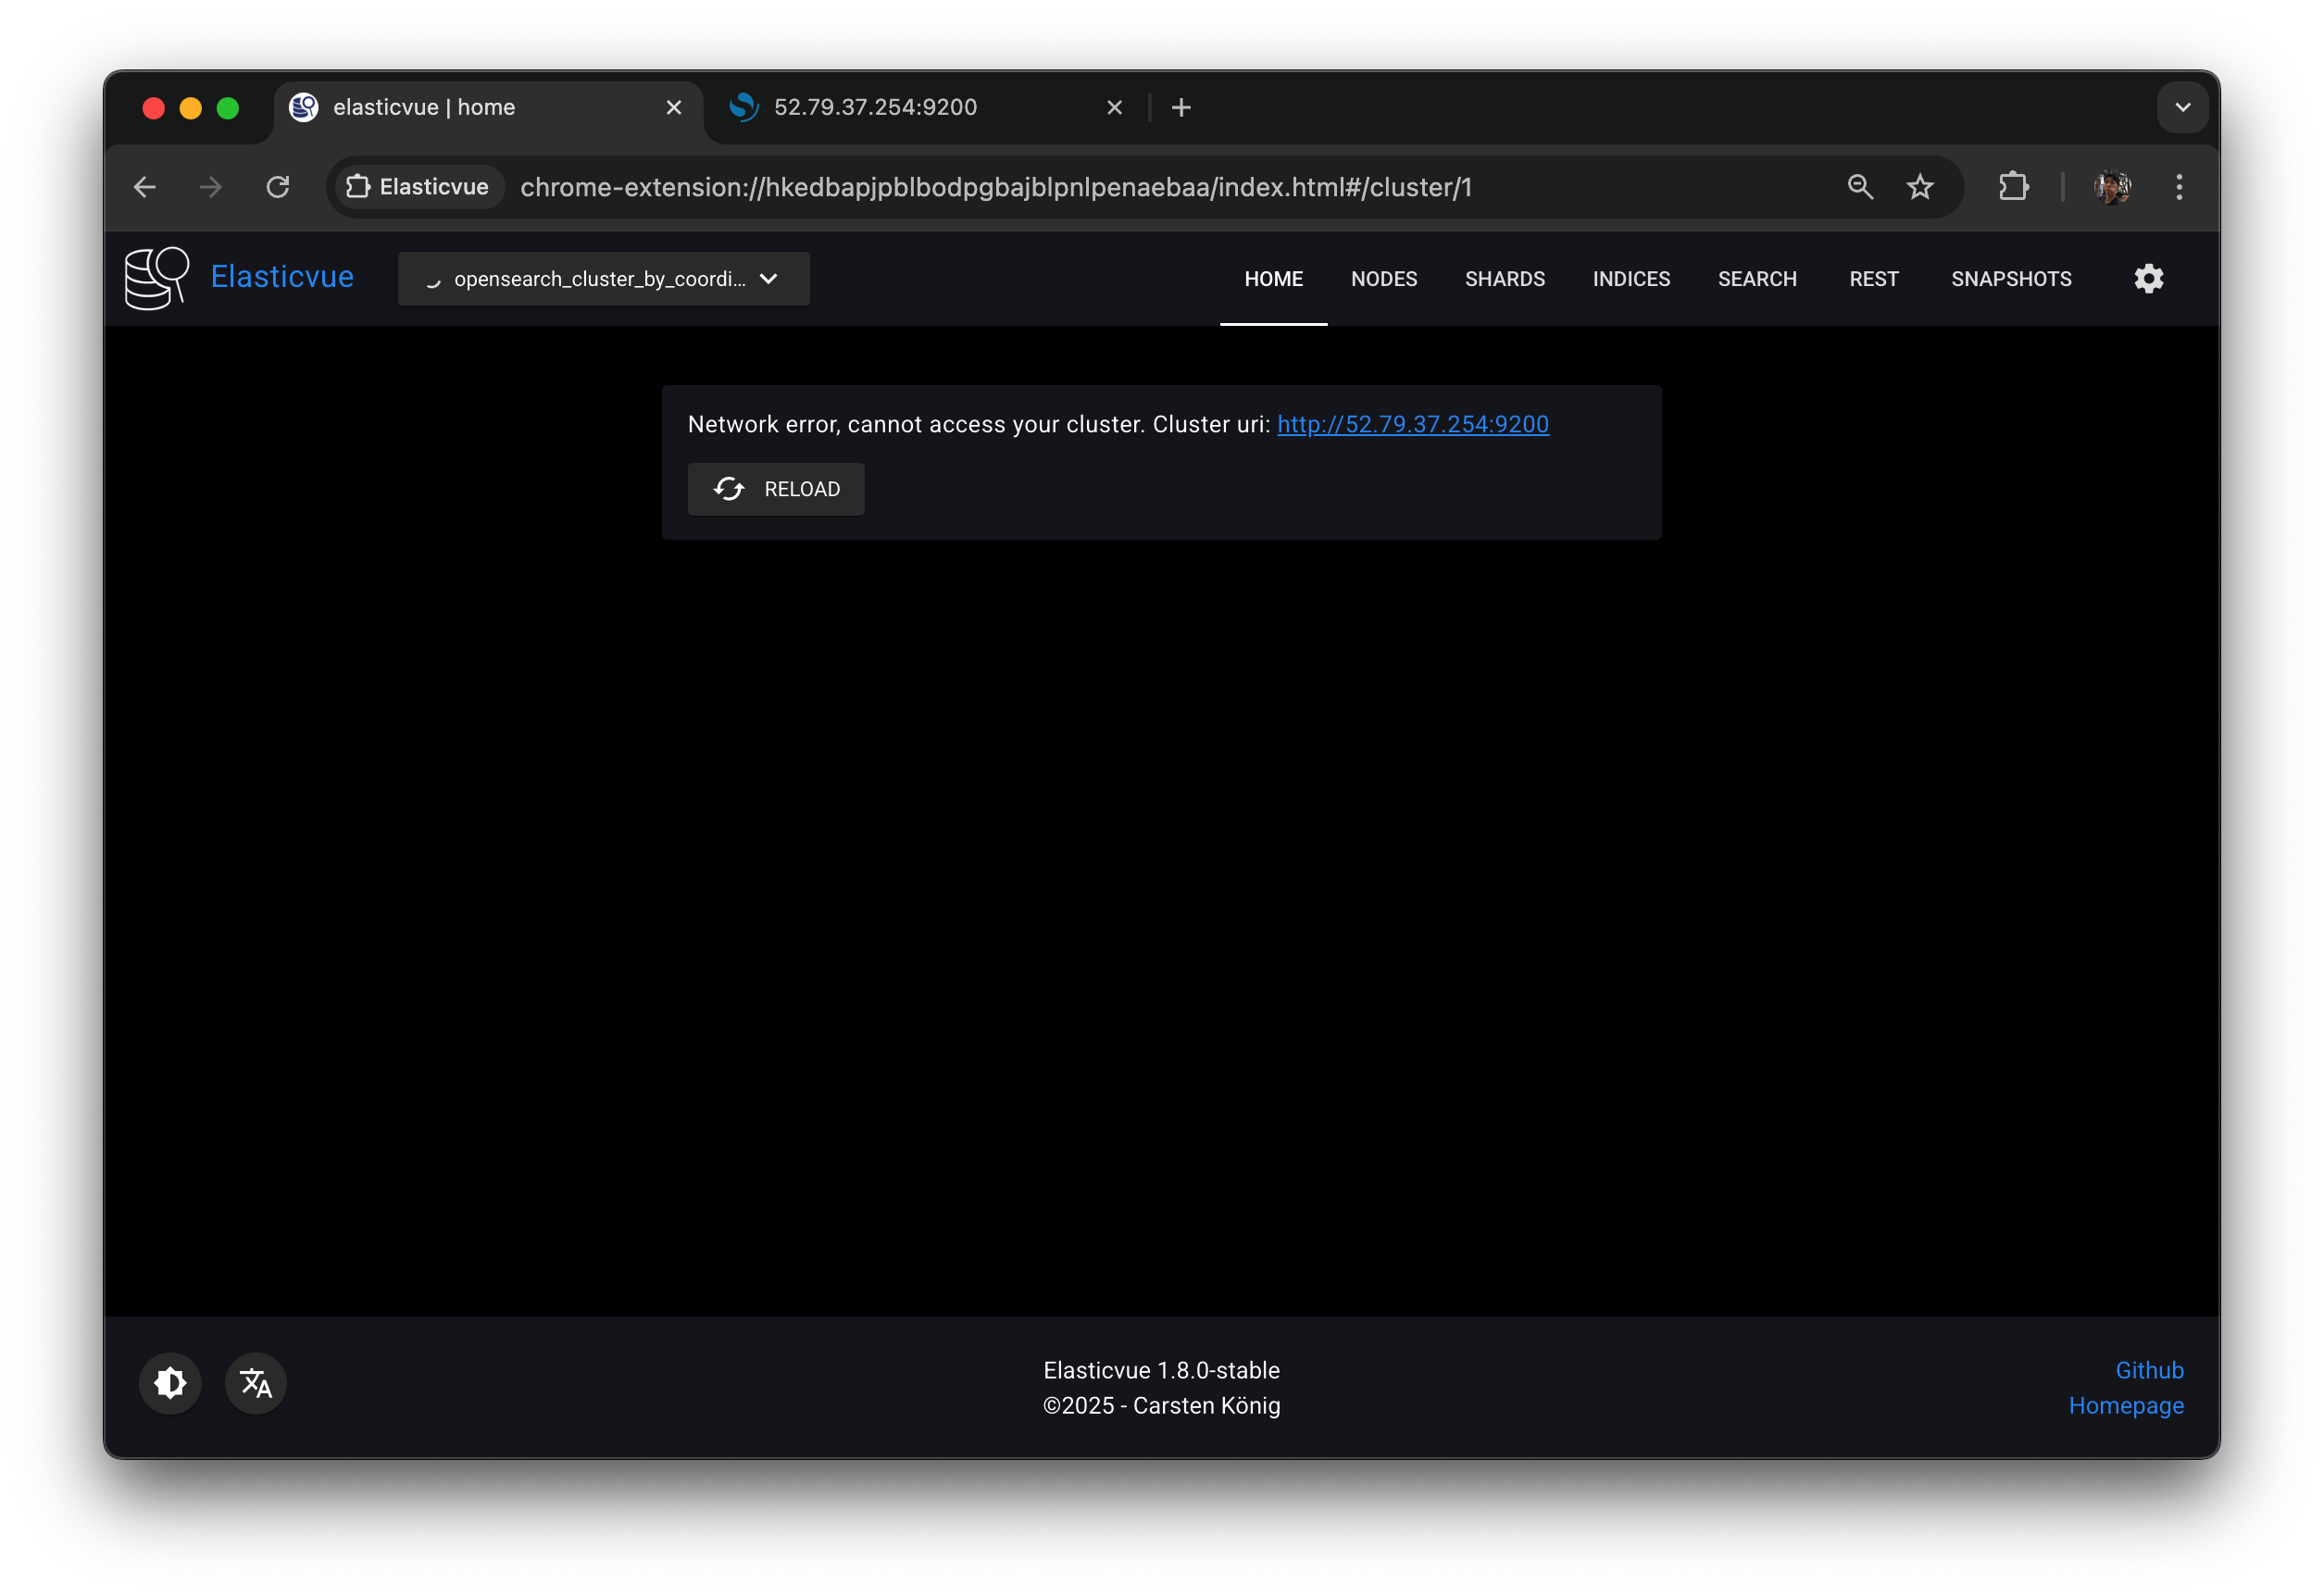Screen dimensions: 2324x1596
Task: Click the Elasticvue logo icon
Action: click(156, 278)
